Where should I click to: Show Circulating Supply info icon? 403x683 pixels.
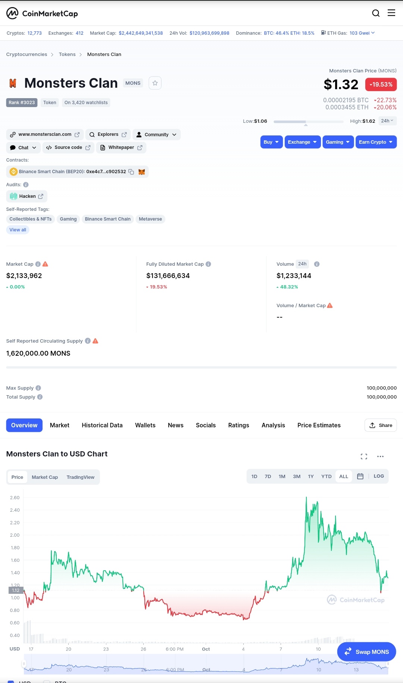click(x=88, y=341)
